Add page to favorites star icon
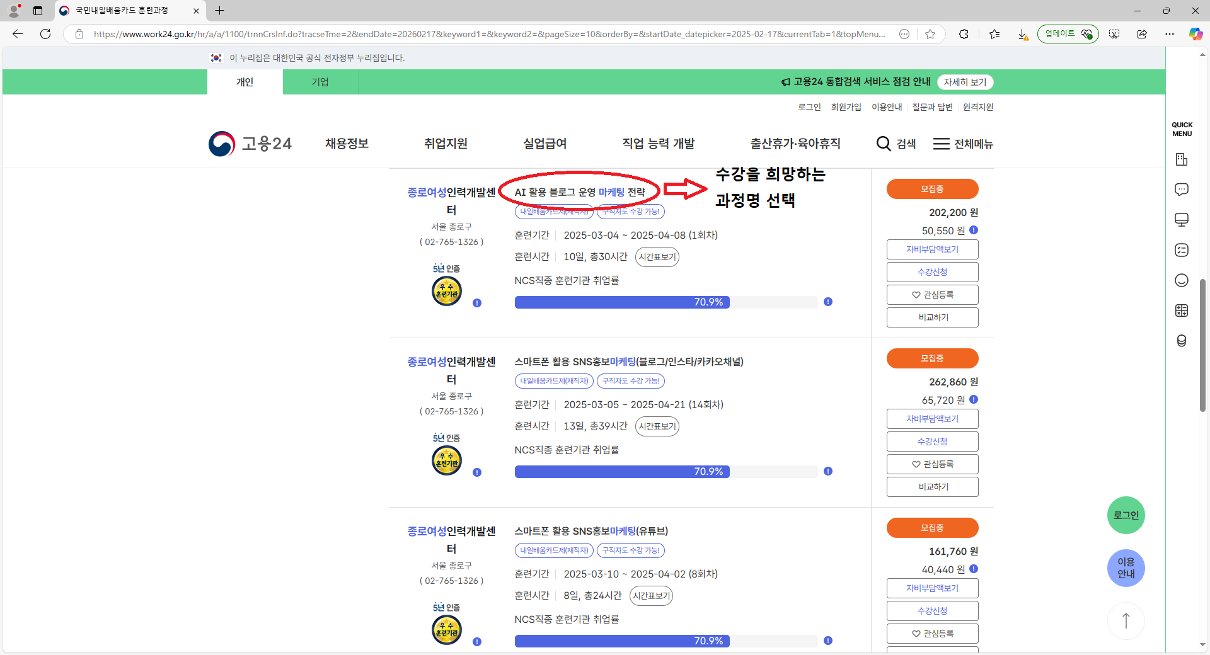 pyautogui.click(x=930, y=34)
